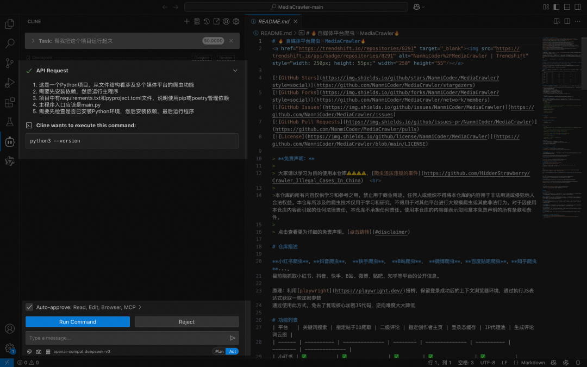Open the Source Control view
This screenshot has width=587, height=367.
point(10,63)
